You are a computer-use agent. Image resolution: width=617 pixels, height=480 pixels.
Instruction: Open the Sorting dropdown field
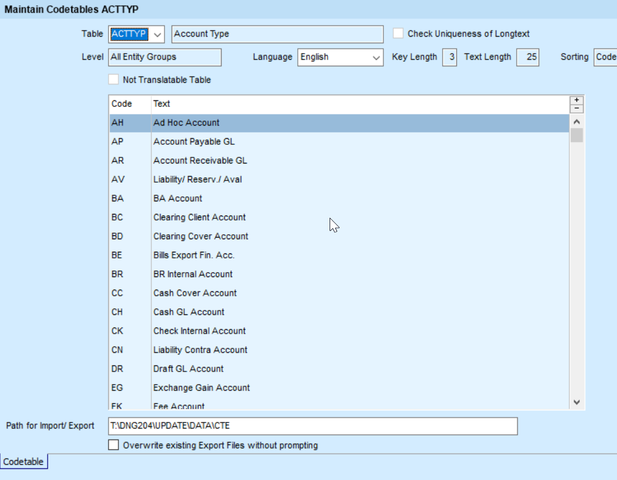click(x=605, y=57)
